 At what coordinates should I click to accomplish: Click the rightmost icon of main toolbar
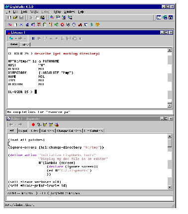171,17
